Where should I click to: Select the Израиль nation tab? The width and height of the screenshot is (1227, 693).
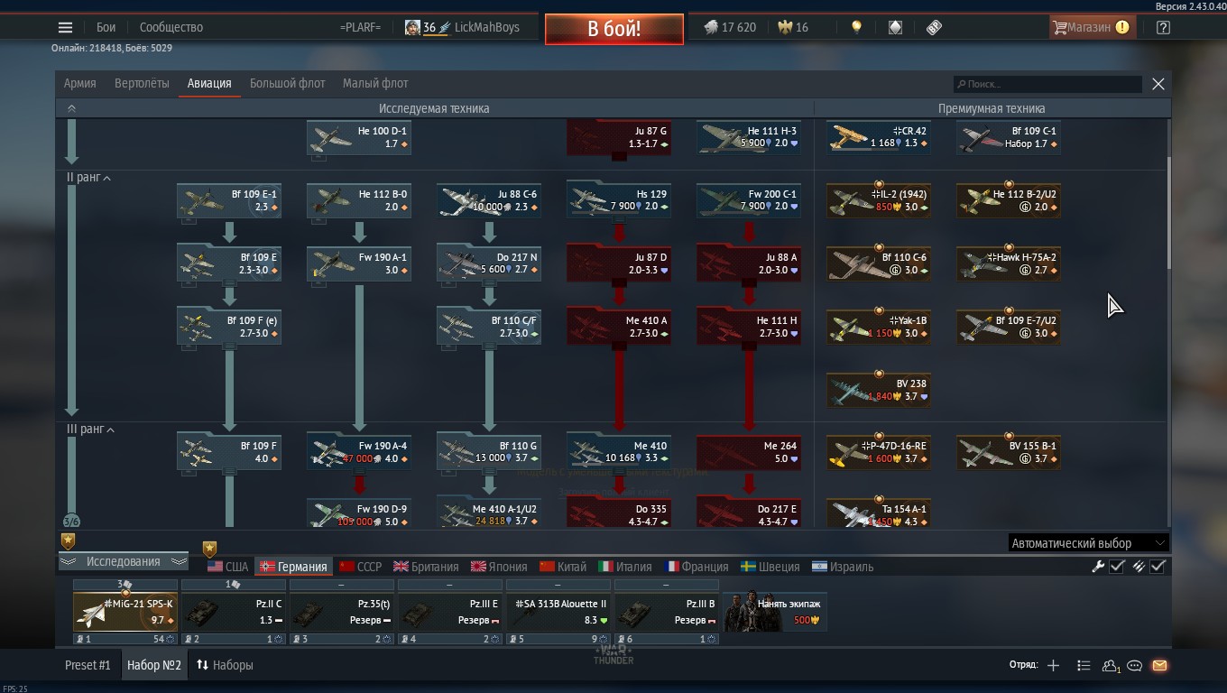point(843,567)
